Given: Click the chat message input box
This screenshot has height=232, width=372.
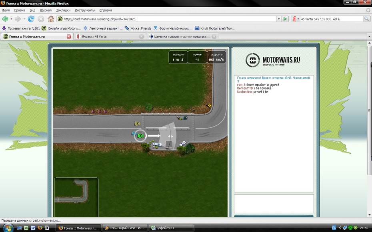Looking at the screenshot, I should click(x=274, y=204).
